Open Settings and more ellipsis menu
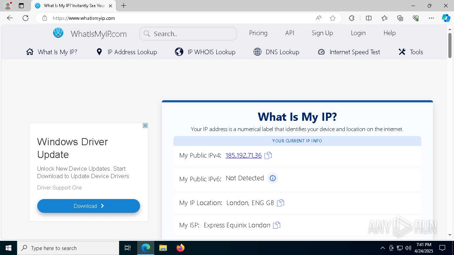 coord(431,18)
